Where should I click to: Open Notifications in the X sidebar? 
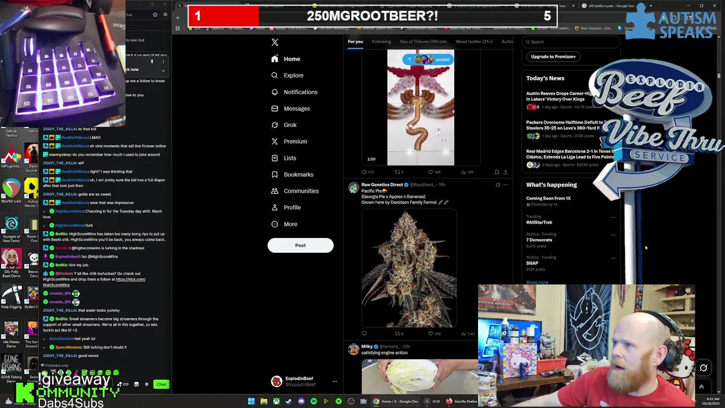(x=294, y=92)
